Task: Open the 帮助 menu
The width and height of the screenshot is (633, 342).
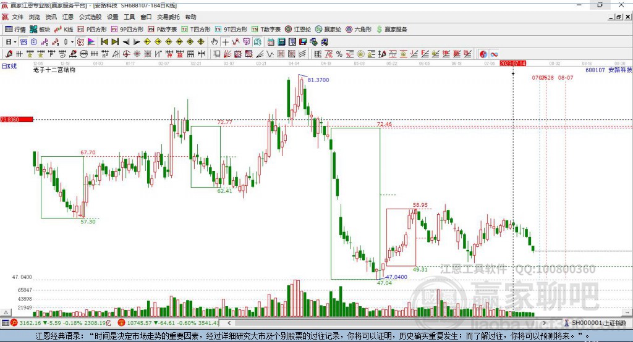Action: (x=190, y=17)
